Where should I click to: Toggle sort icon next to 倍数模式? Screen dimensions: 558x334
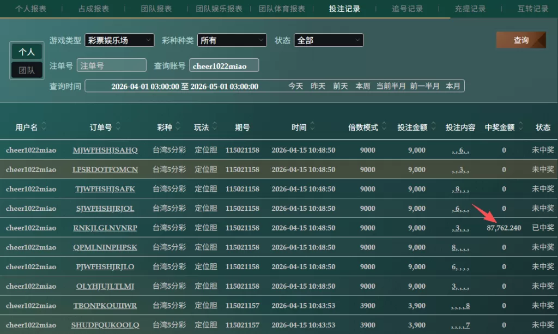pos(385,127)
